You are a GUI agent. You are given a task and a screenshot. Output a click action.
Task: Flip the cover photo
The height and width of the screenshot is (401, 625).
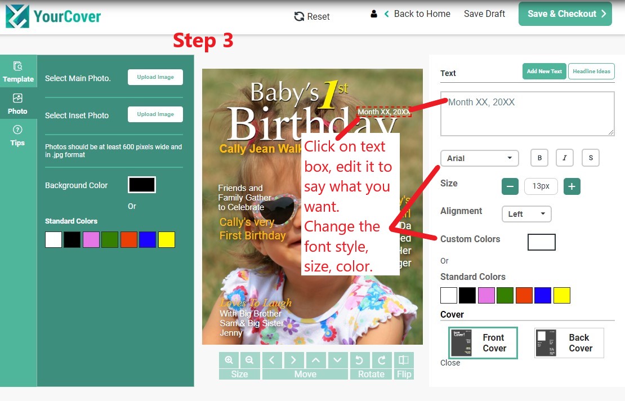[x=404, y=359]
